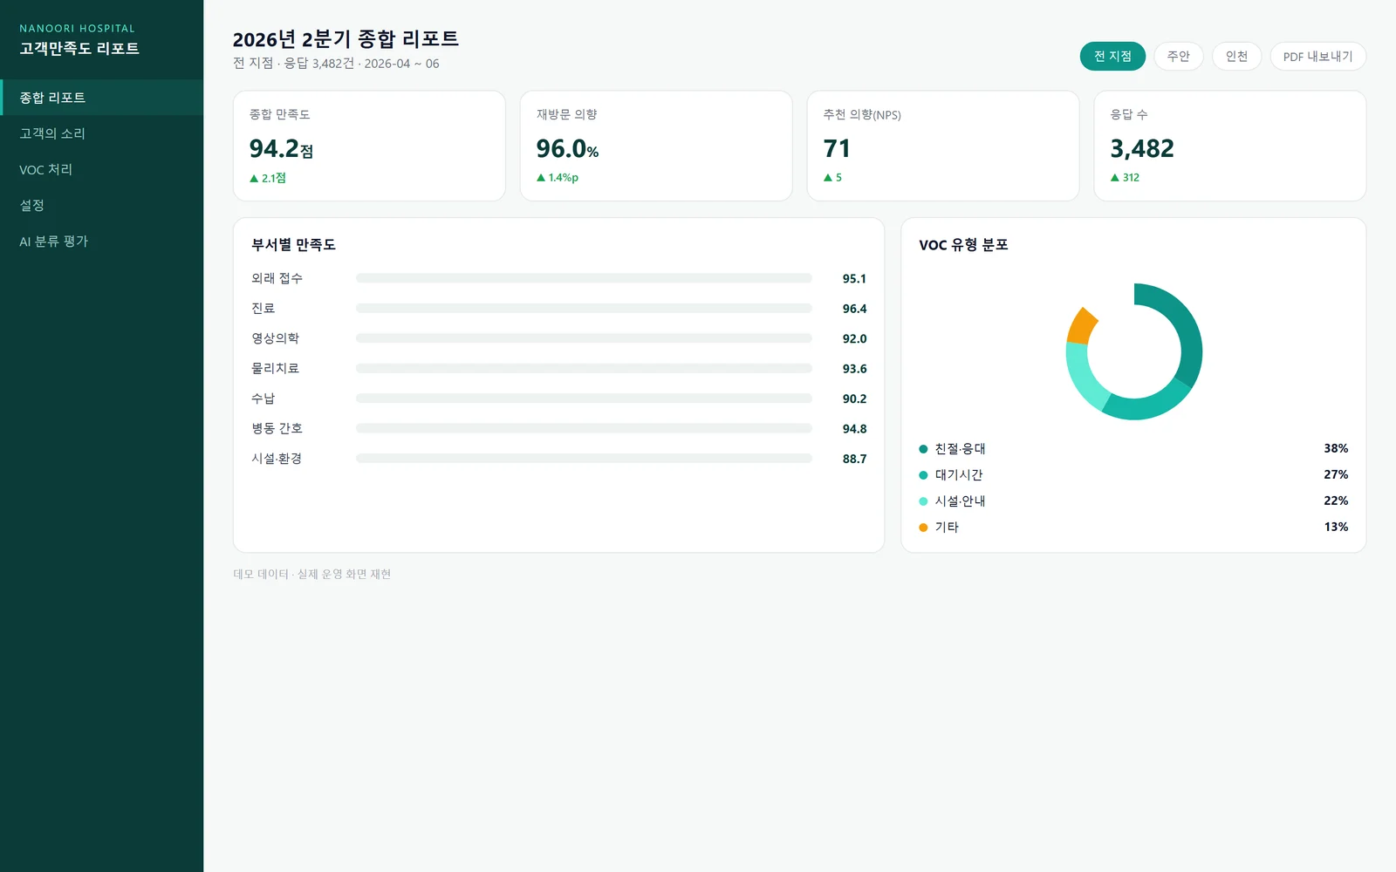The width and height of the screenshot is (1396, 872).
Task: Click the ▲ 1.4%p change indicator
Action: pyautogui.click(x=558, y=178)
